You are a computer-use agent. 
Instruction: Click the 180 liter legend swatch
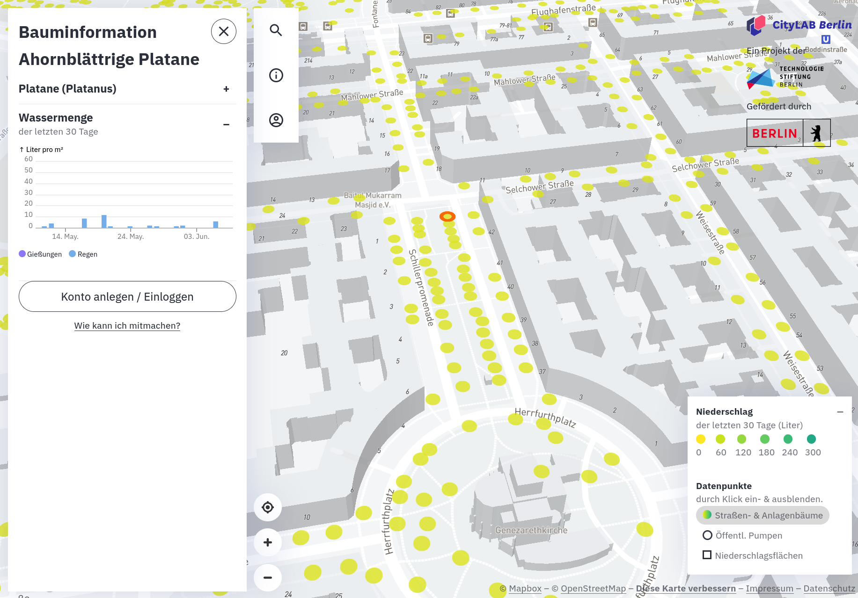(765, 439)
